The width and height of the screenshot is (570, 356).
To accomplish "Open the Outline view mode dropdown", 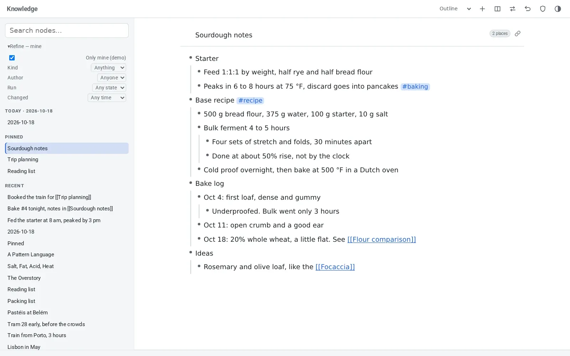I will (x=455, y=9).
